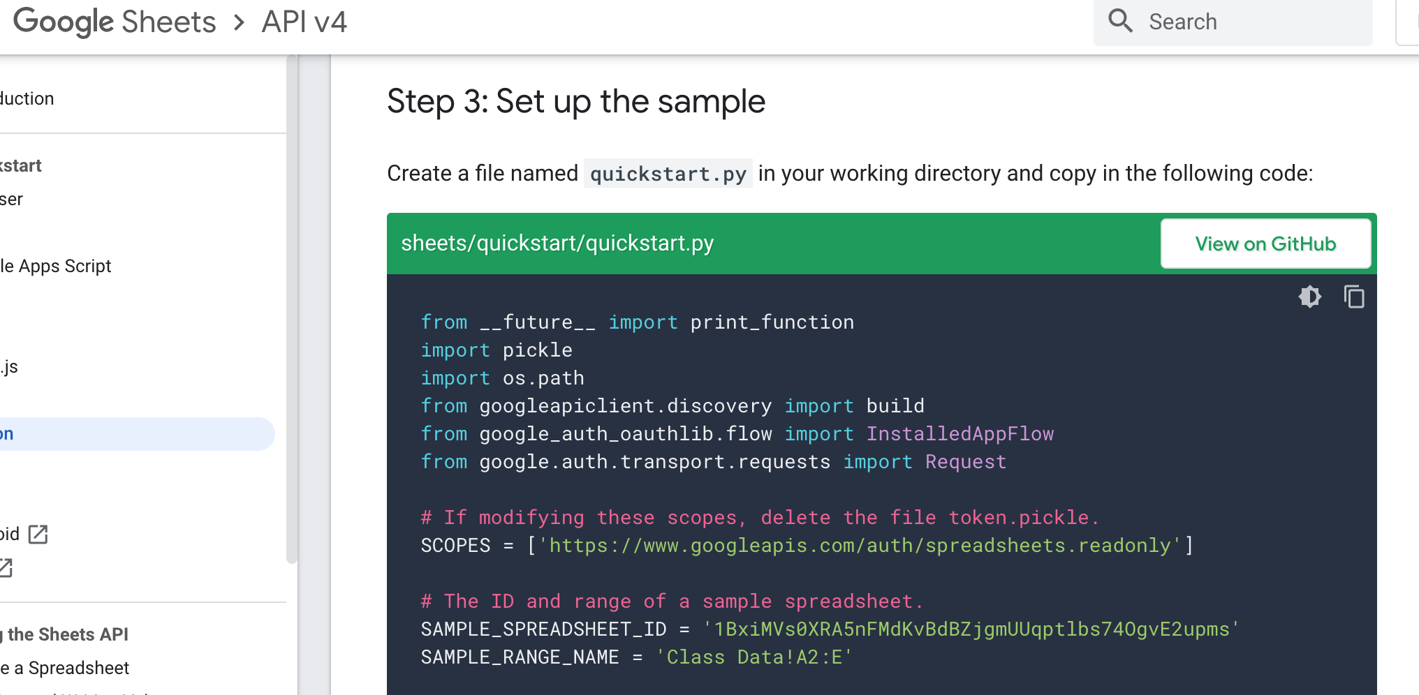Viewport: 1419px width, 695px height.
Task: Click the external link icon beside Android
Action: pyautogui.click(x=38, y=535)
